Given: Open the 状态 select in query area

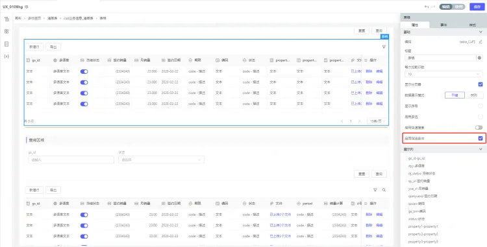Looking at the screenshot, I should click(161, 159).
